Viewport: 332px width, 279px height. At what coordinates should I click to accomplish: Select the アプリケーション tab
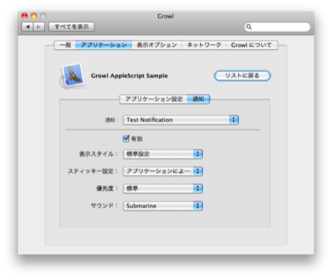[103, 45]
